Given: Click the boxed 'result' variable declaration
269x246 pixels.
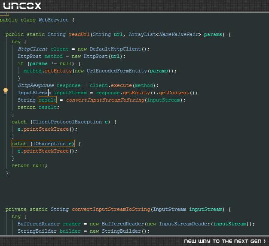Looking at the screenshot, I should click(48, 100).
